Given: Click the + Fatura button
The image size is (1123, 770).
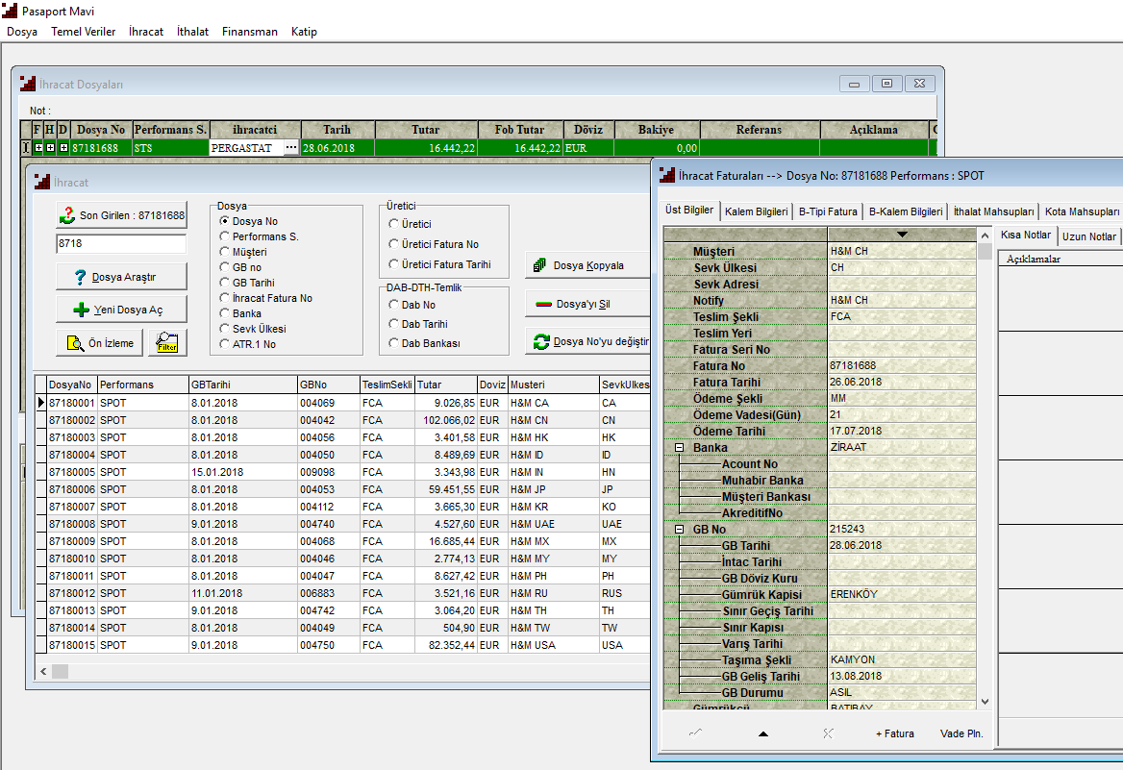Looking at the screenshot, I should click(x=894, y=733).
